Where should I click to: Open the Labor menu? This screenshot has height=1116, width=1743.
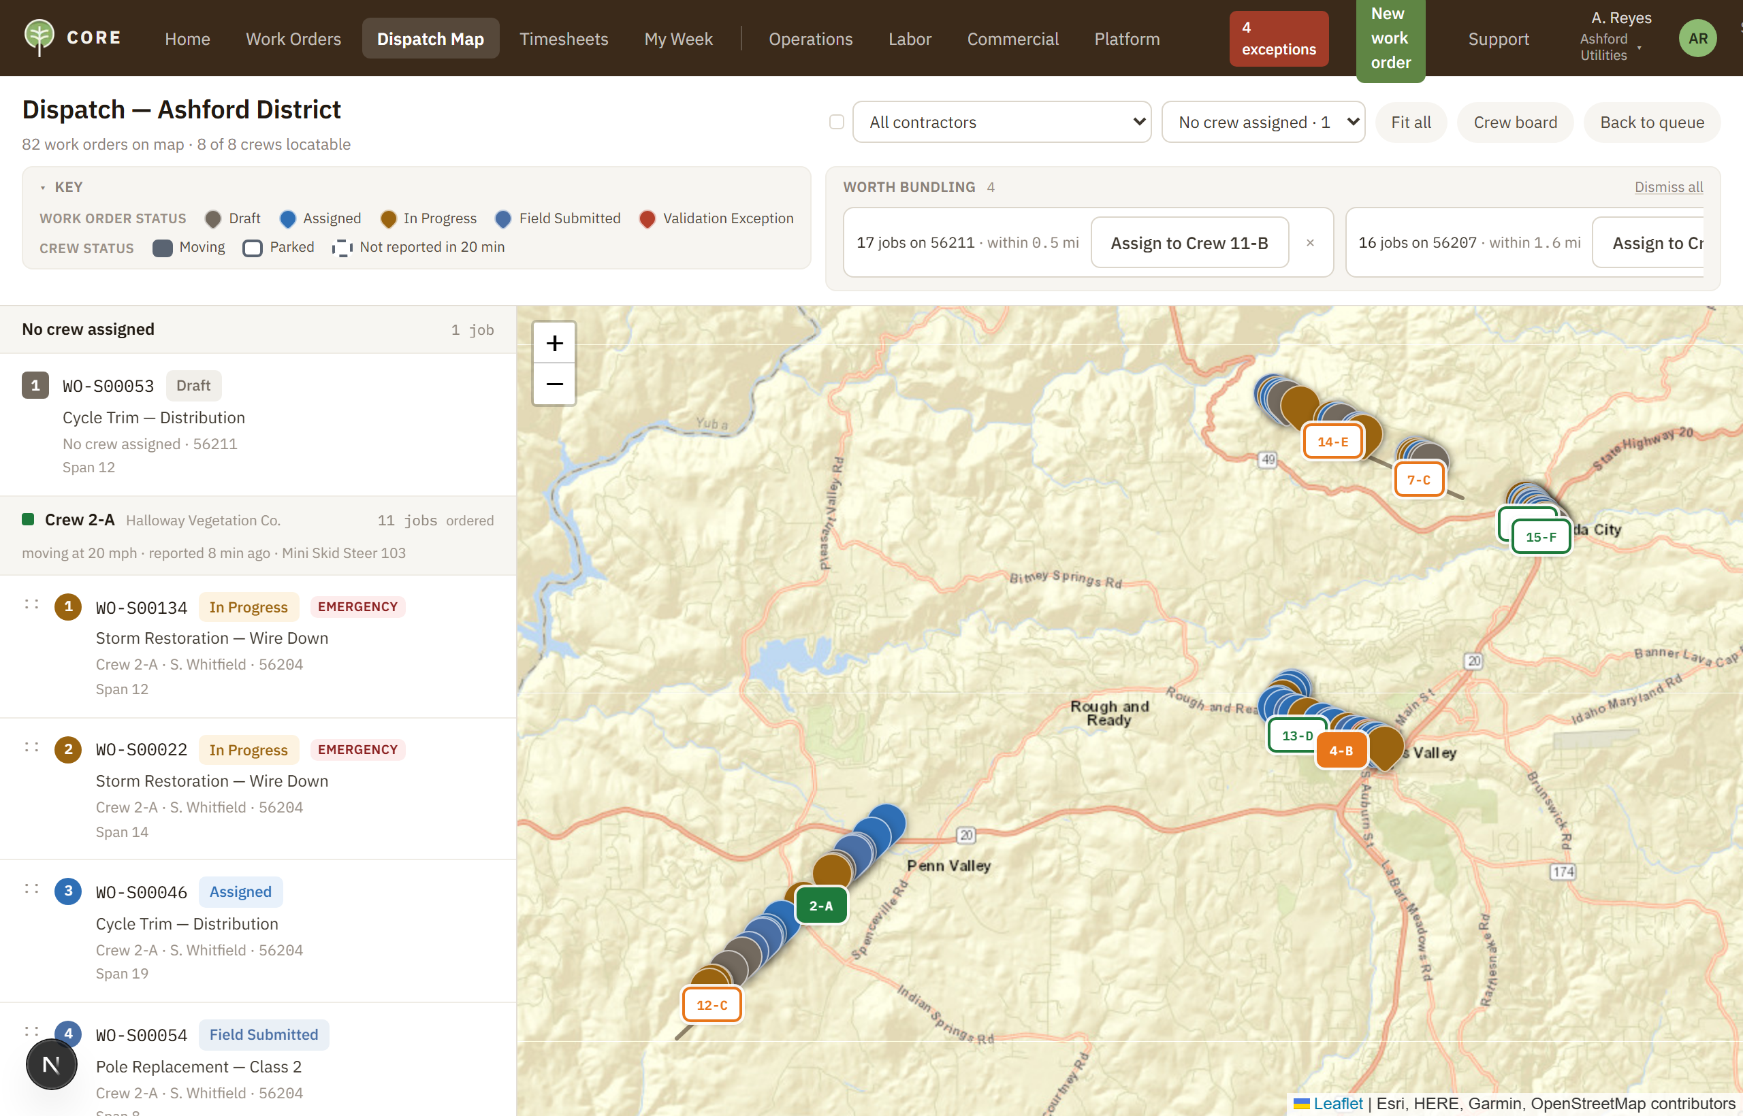pos(910,38)
